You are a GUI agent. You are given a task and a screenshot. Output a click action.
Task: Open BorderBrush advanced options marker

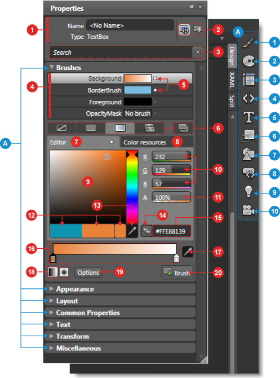pos(155,90)
